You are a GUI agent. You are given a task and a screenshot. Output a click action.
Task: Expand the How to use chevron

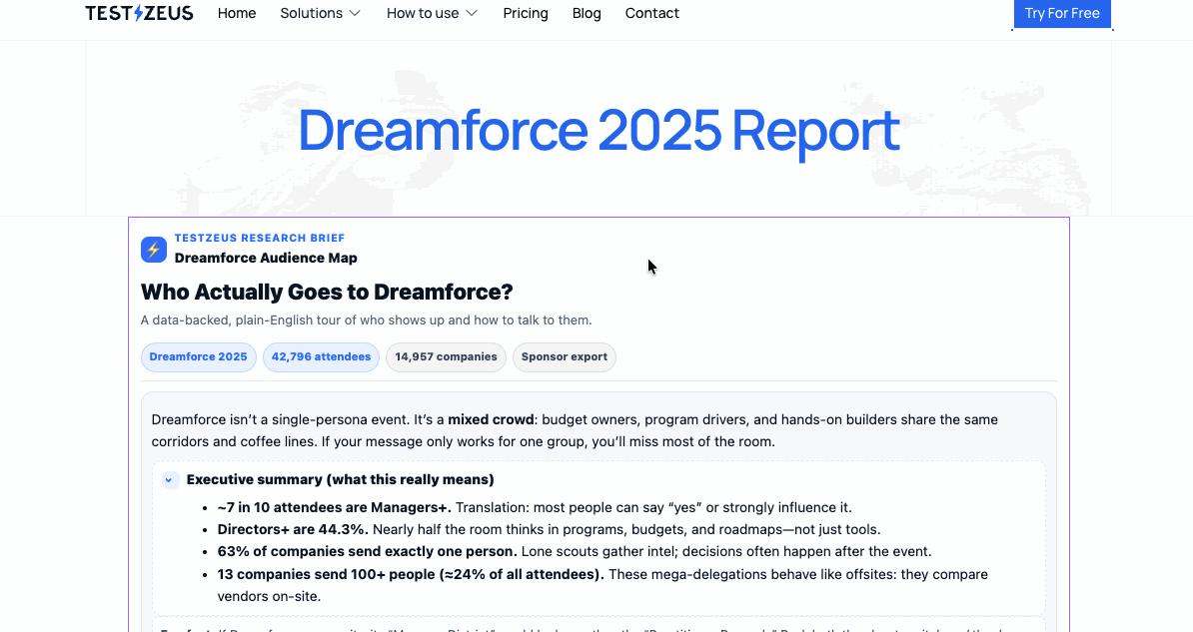[472, 13]
